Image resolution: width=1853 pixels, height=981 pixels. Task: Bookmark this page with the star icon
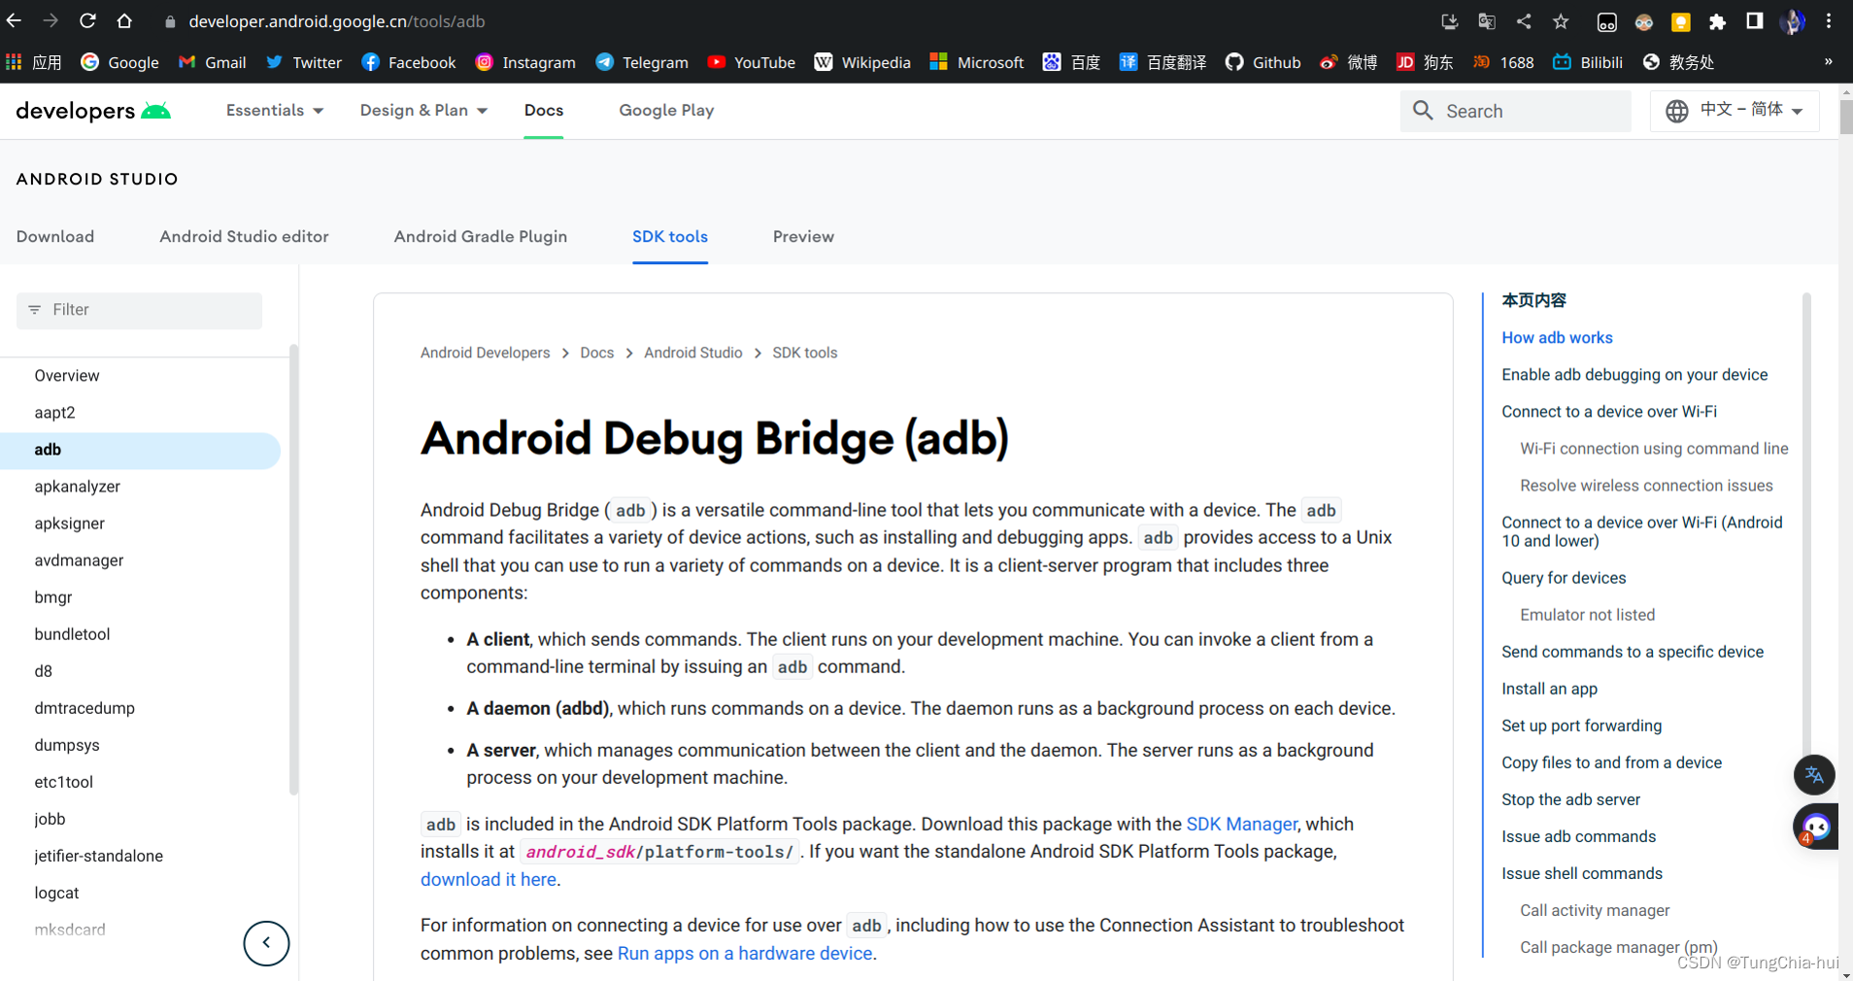1560,20
